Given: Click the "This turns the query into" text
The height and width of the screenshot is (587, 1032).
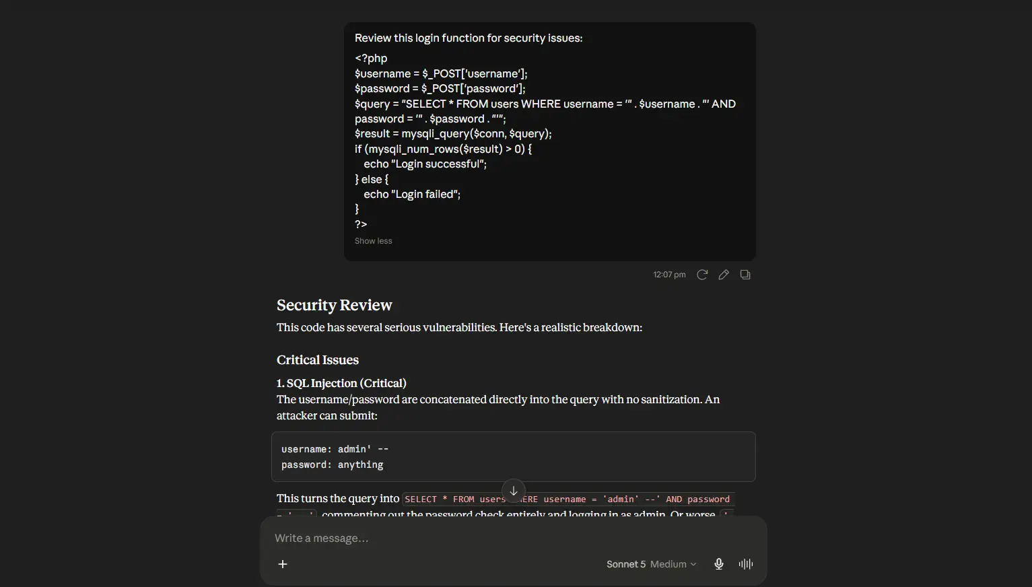Looking at the screenshot, I should [x=338, y=499].
